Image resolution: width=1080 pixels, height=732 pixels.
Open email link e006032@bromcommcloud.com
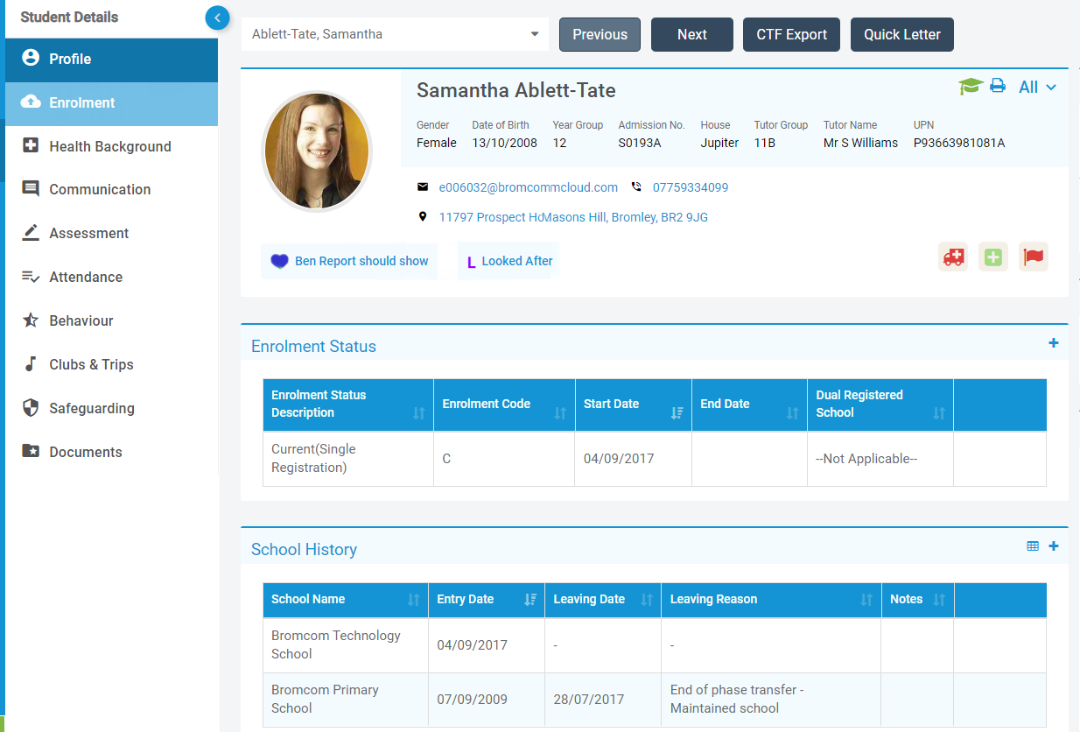[529, 187]
